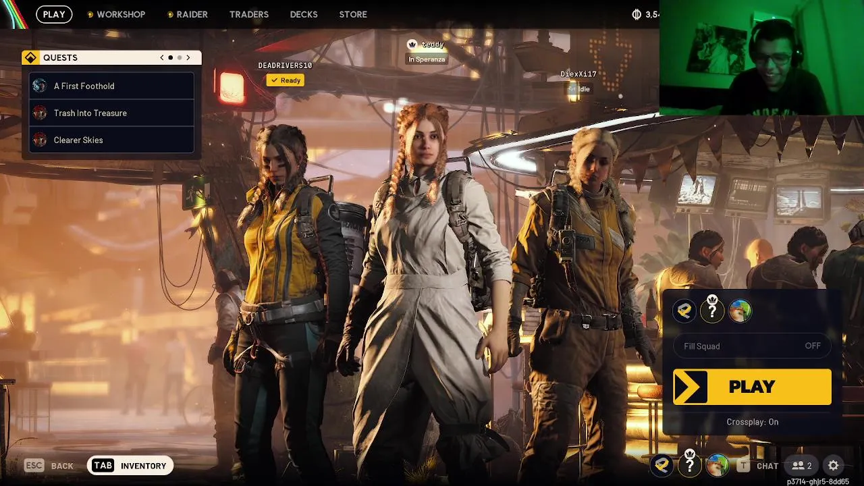
Task: Open quest Clearer Skies
Action: [x=112, y=140]
